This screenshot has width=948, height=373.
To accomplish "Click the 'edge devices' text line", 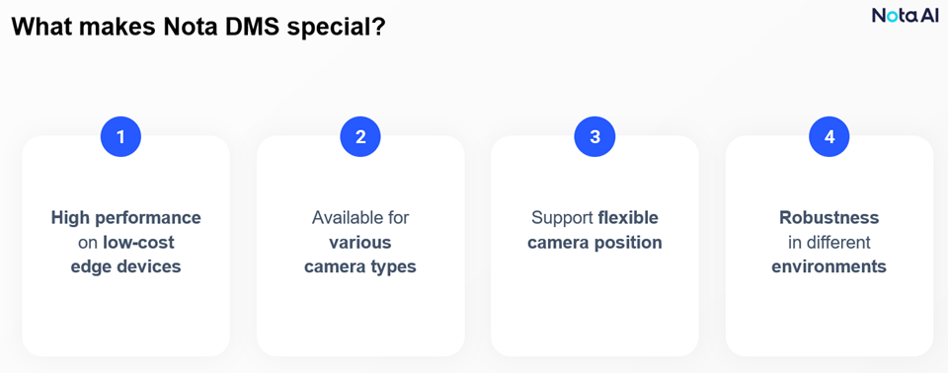I will (125, 266).
